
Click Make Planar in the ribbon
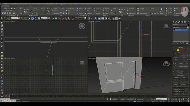coord(161,11)
